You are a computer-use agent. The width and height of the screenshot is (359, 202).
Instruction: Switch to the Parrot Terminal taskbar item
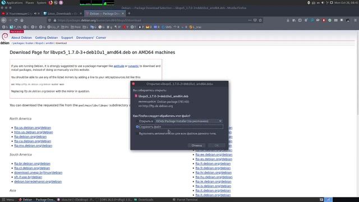tap(185, 200)
